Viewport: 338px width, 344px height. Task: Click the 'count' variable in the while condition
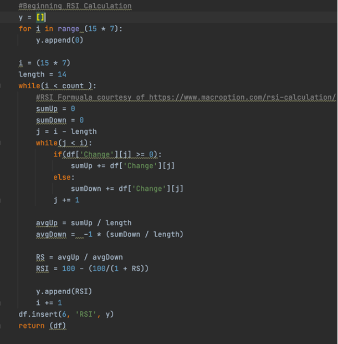click(x=73, y=86)
